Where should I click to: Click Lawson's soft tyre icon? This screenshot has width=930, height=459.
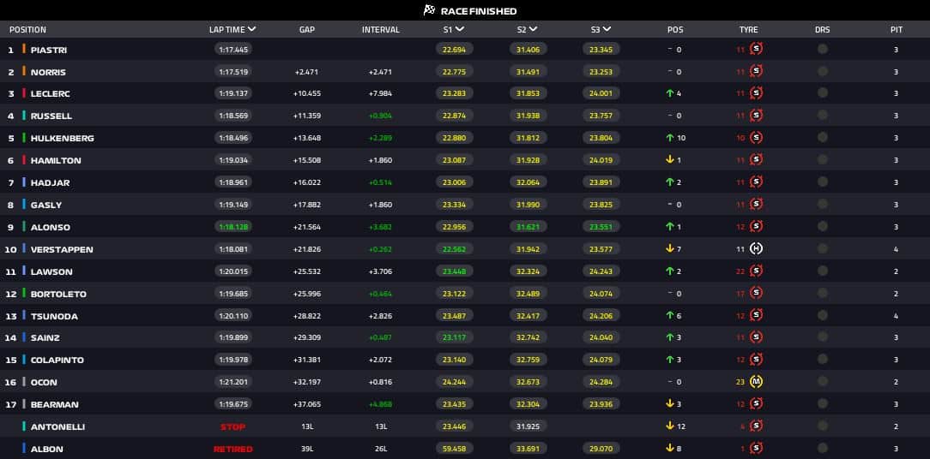(x=756, y=271)
